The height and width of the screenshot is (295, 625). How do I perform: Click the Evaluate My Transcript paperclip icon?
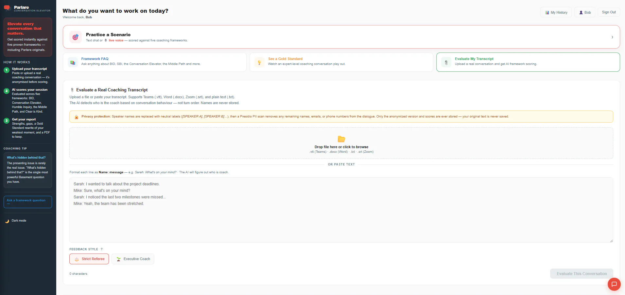[446, 62]
